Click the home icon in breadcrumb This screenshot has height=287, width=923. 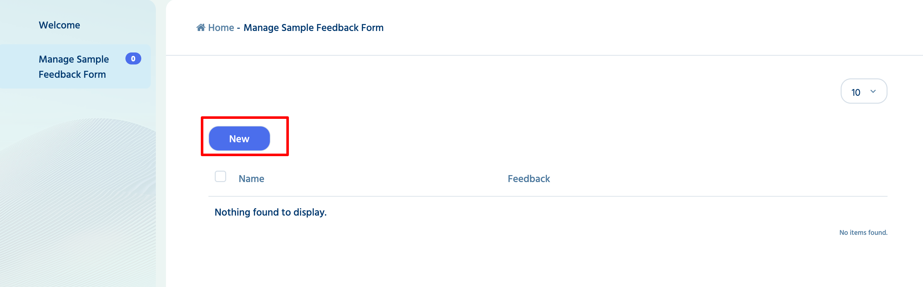[201, 27]
